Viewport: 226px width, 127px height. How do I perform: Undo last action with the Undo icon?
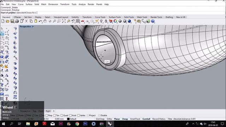pyautogui.click(x=40, y=21)
